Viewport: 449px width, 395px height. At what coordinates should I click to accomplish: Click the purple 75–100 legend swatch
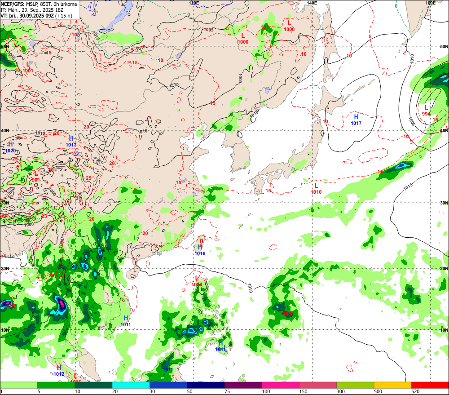coord(243,385)
